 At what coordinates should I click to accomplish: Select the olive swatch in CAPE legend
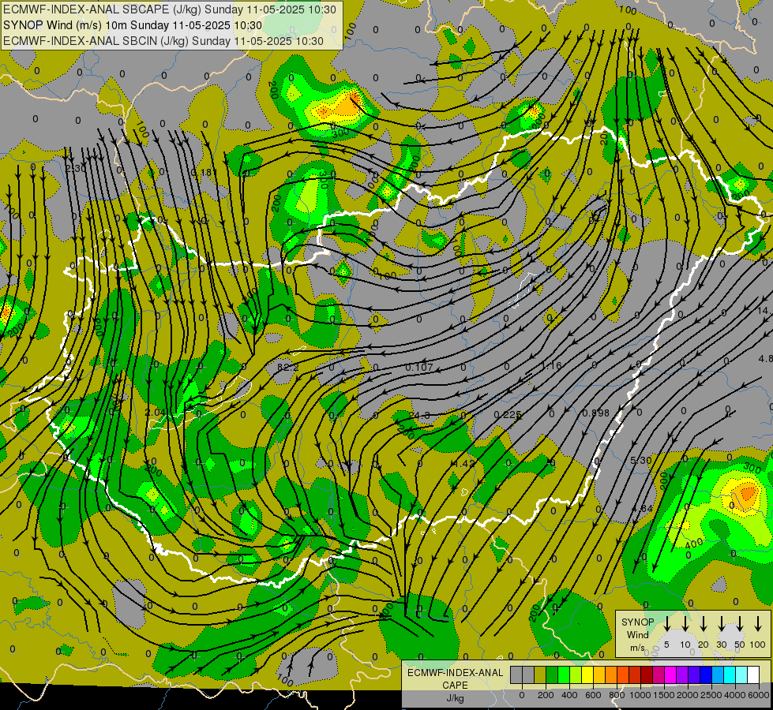tap(540, 674)
